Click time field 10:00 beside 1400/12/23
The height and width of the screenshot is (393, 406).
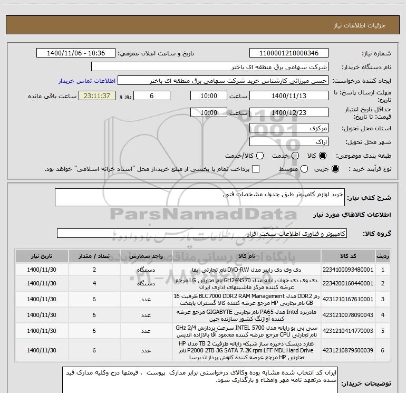[x=209, y=113]
